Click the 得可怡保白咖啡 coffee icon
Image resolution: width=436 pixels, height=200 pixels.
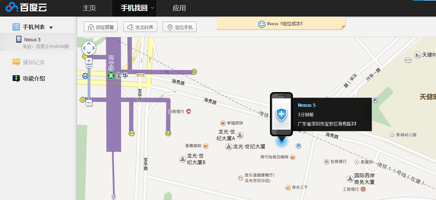coord(292,157)
